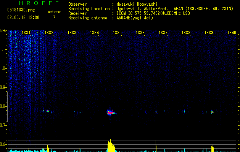Click the 1336 time axis label
The width and height of the screenshot is (240, 152).
pyautogui.click(x=140, y=33)
